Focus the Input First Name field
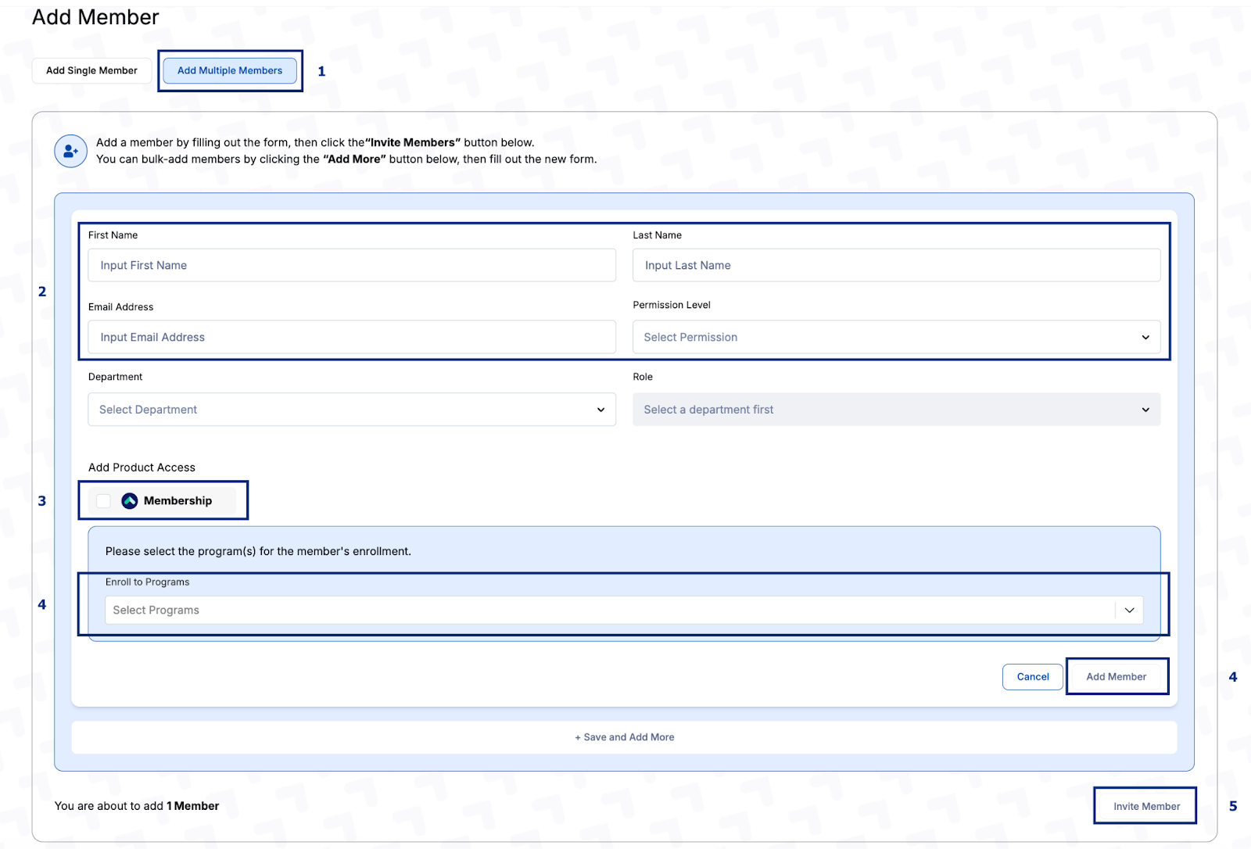 coord(352,266)
